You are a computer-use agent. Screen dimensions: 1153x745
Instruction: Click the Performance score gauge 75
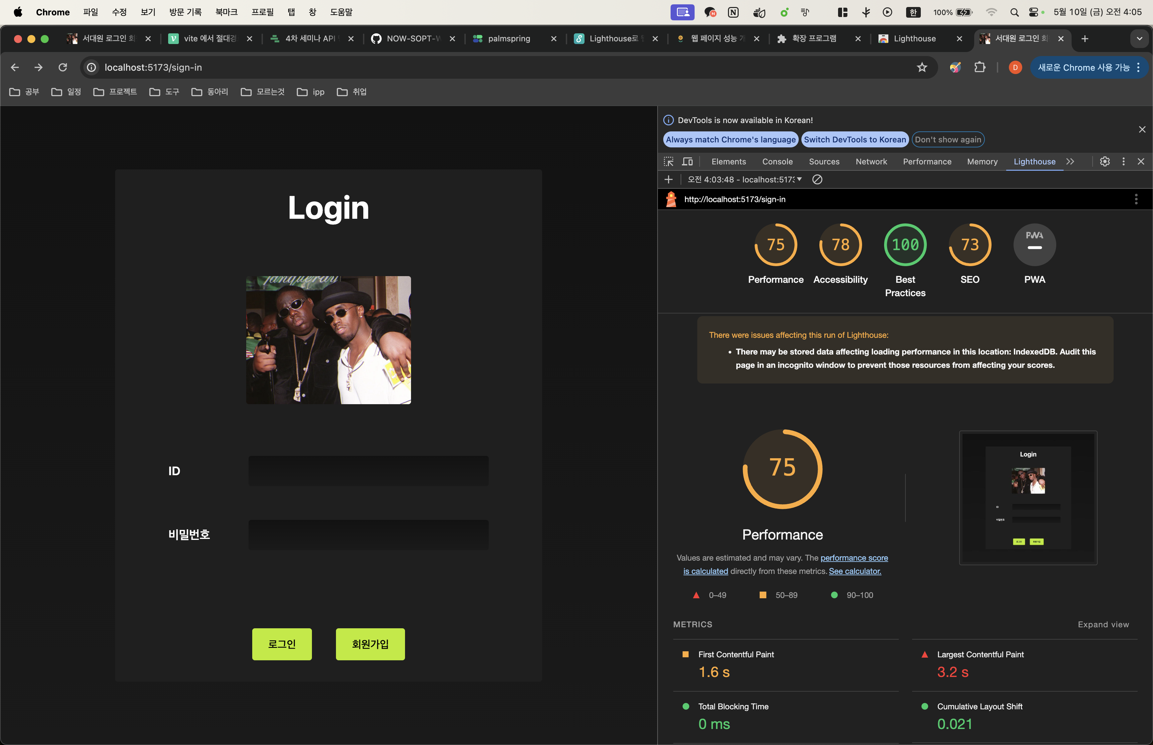776,245
